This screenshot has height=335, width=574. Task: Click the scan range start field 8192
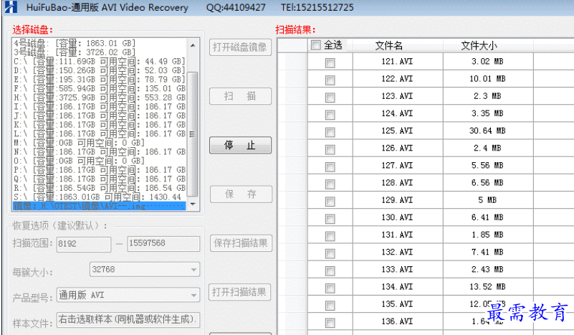pyautogui.click(x=84, y=244)
